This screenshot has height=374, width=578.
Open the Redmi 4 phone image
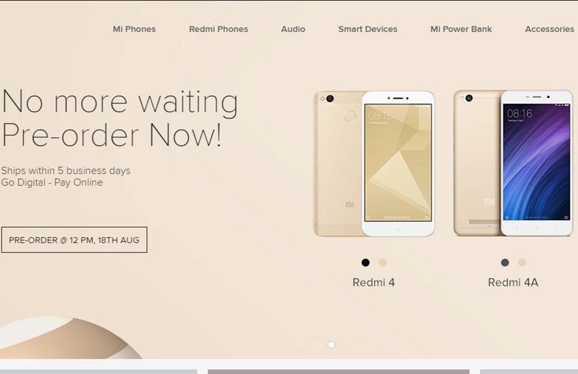374,164
